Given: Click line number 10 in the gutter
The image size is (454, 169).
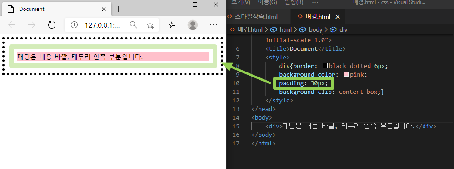Looking at the screenshot, I should pos(236,83).
